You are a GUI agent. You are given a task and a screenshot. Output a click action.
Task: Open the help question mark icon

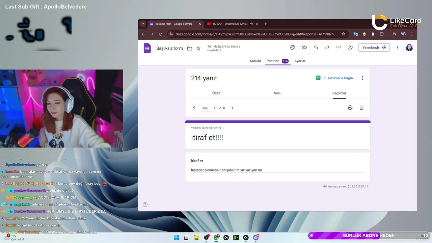[x=145, y=205]
